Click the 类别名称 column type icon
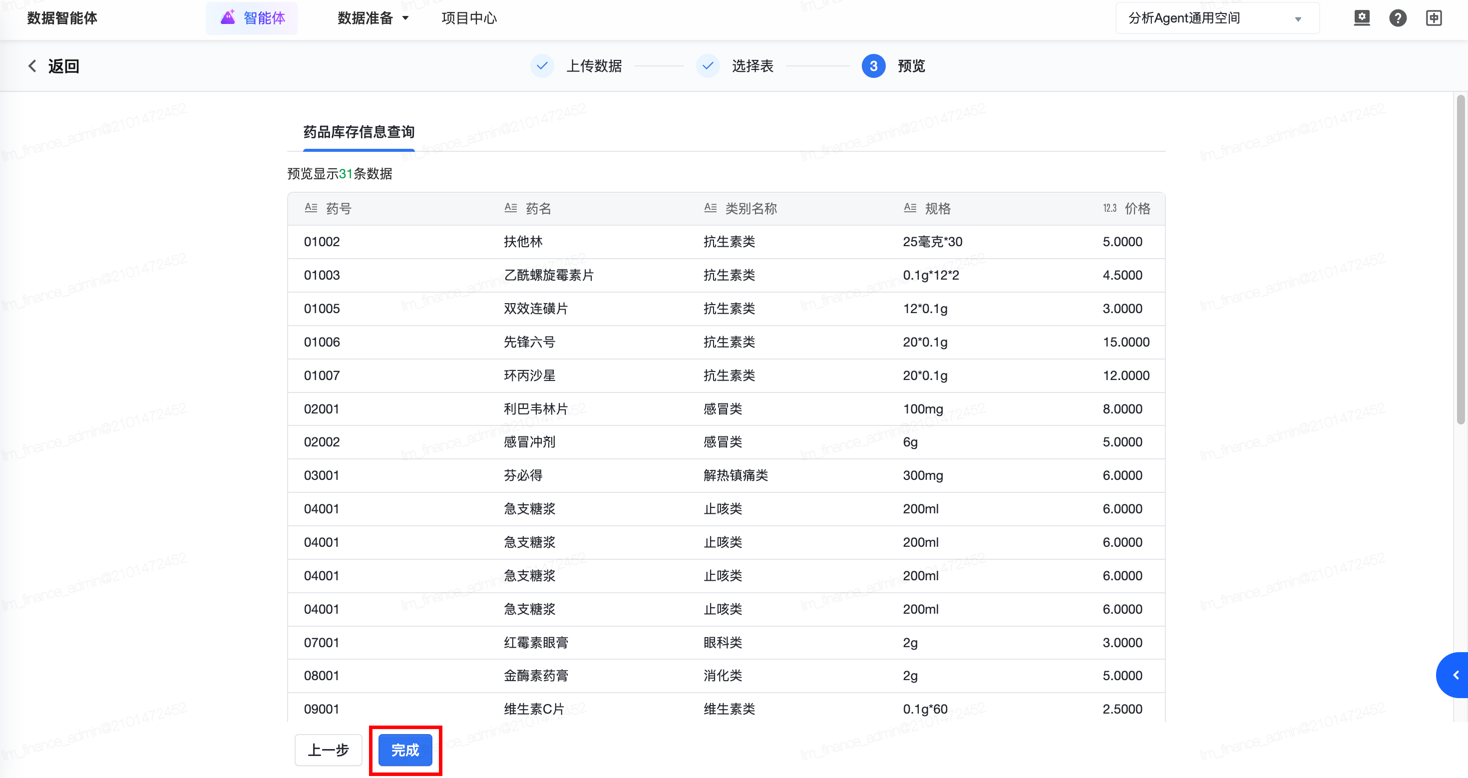Screen dimensions: 1468x778 (x=710, y=208)
